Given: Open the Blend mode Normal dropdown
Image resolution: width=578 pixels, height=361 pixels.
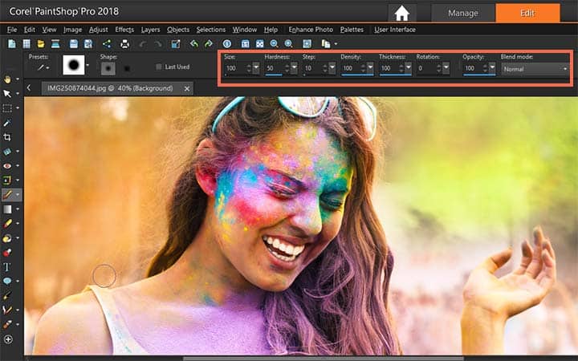Looking at the screenshot, I should point(535,69).
